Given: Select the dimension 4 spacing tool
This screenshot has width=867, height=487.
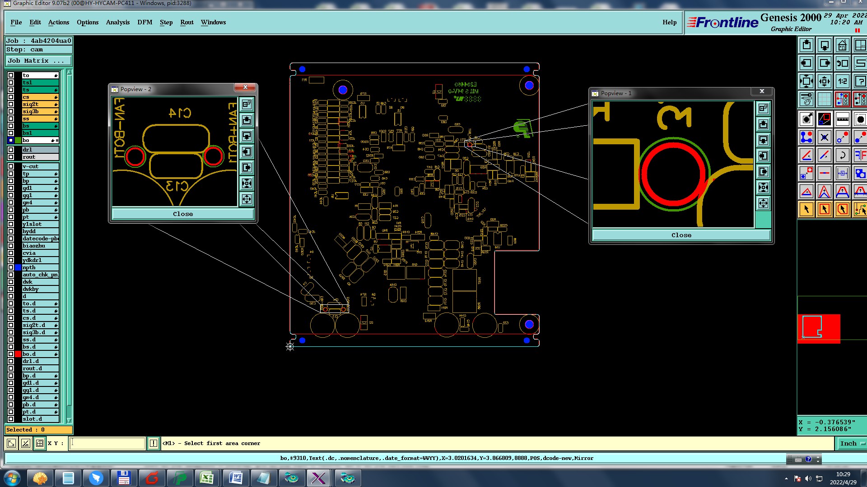Looking at the screenshot, I should [843, 173].
